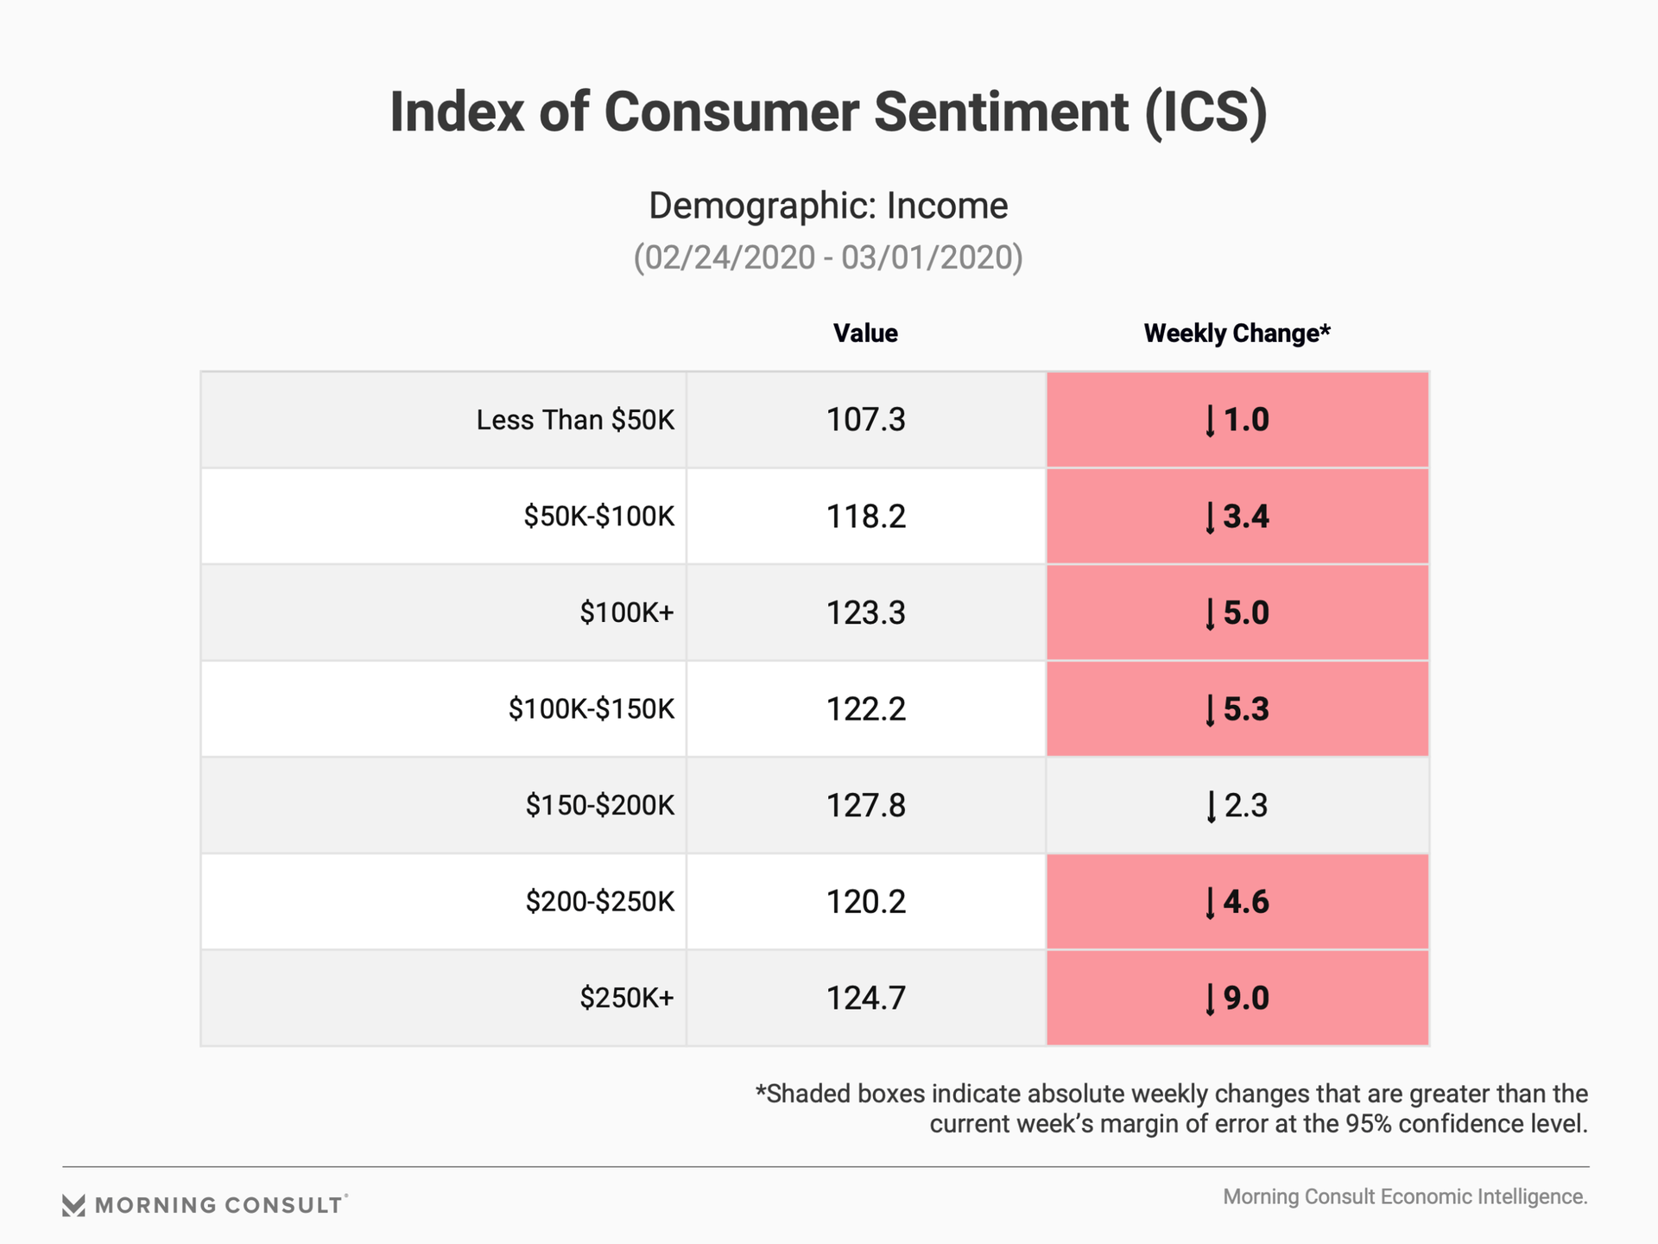Click the $100K-$150K row label
The image size is (1658, 1244).
[591, 709]
